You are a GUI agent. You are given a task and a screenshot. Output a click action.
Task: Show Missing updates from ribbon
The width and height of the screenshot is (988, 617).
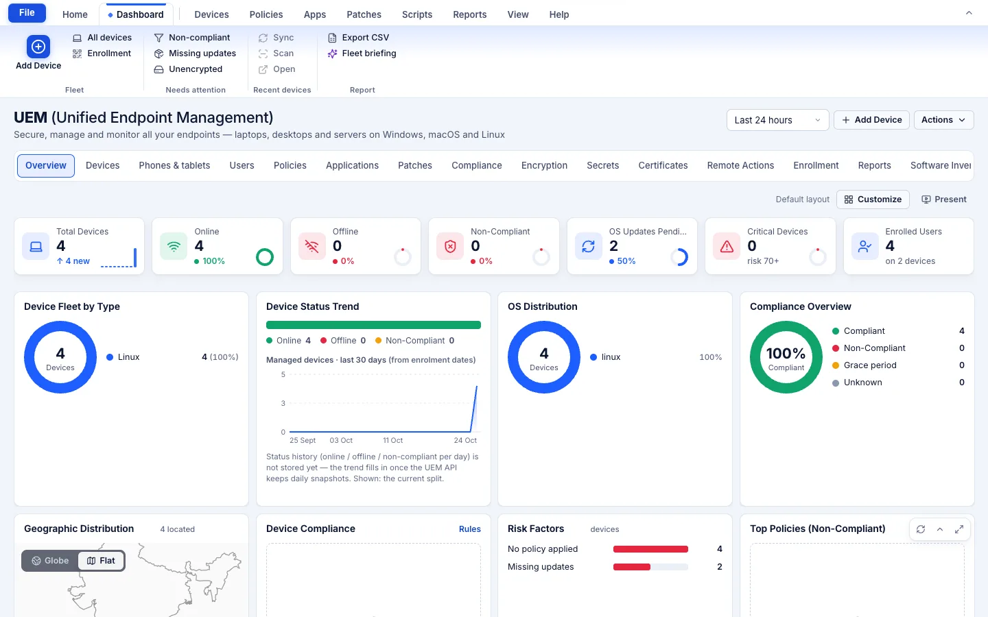coord(195,53)
